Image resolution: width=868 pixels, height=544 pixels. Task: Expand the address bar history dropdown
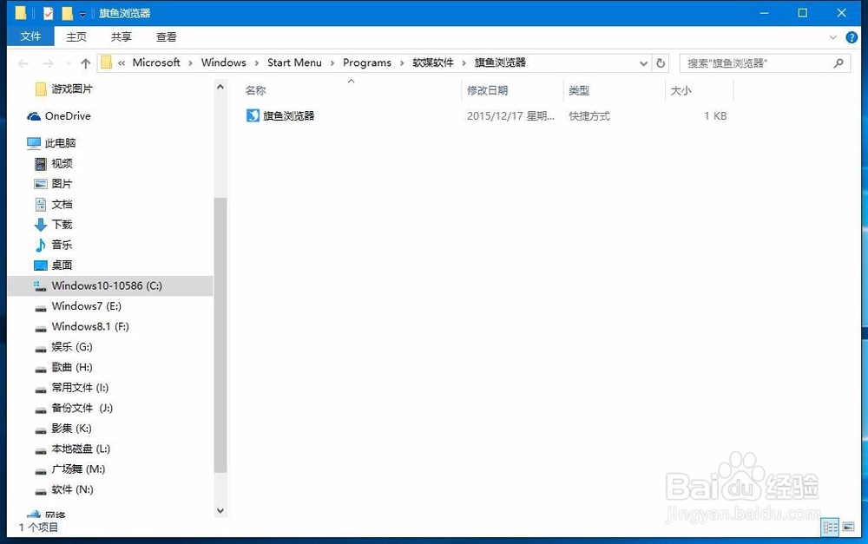click(x=643, y=63)
